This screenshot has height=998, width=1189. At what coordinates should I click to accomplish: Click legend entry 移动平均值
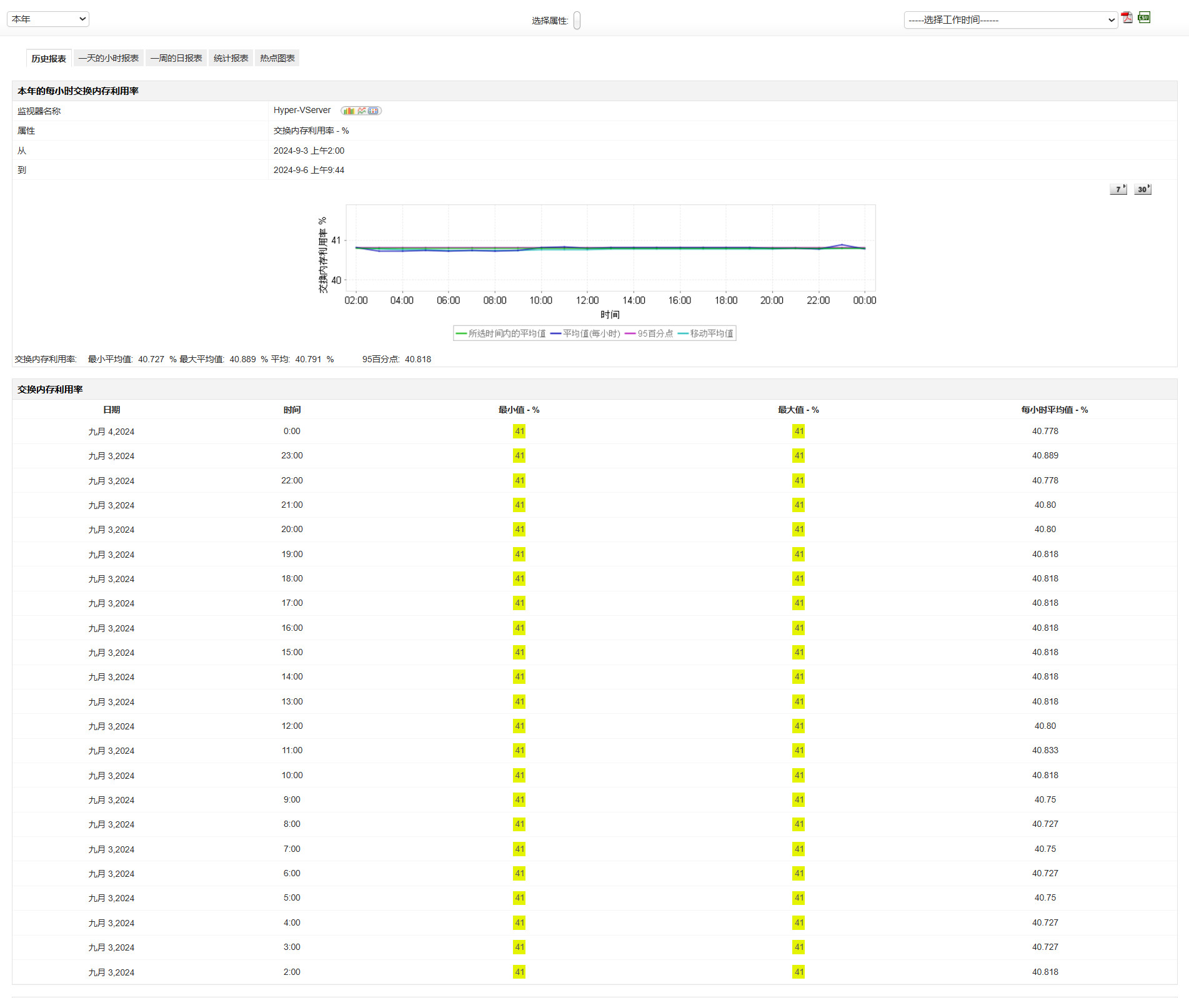pyautogui.click(x=706, y=333)
